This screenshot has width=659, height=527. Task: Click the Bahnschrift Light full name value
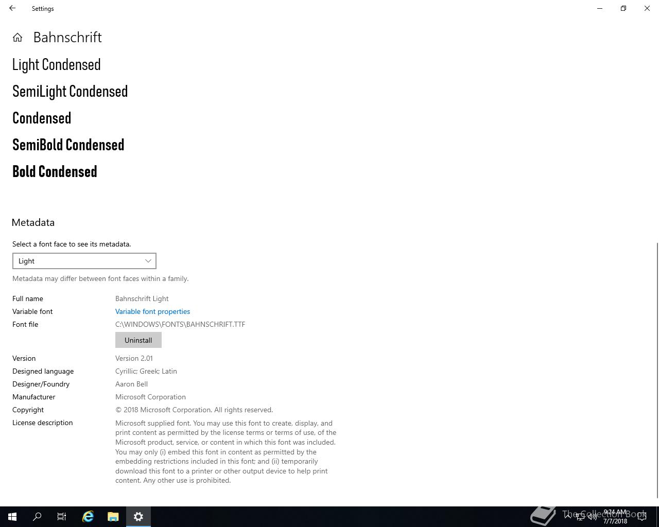(x=142, y=298)
